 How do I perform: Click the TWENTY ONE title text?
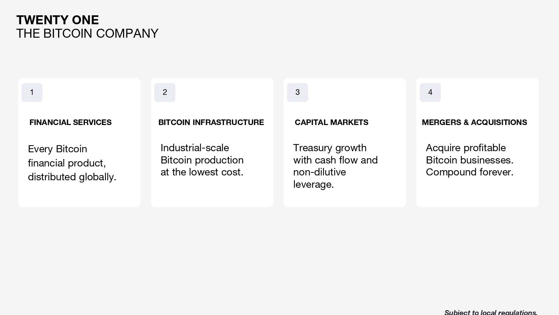click(58, 20)
